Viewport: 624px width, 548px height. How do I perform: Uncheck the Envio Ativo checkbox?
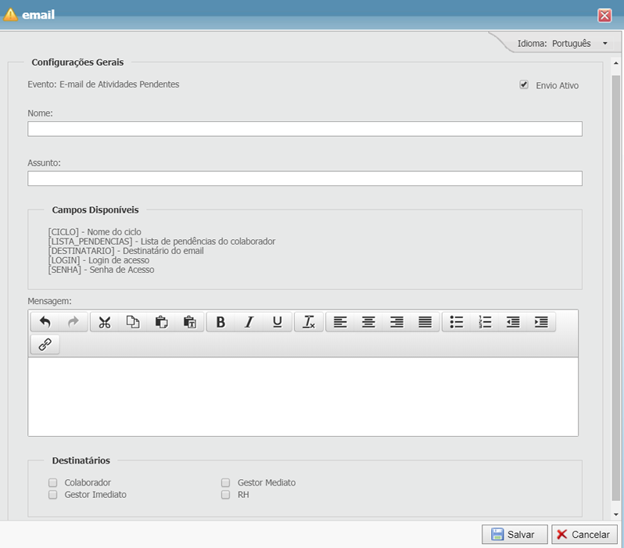(524, 84)
